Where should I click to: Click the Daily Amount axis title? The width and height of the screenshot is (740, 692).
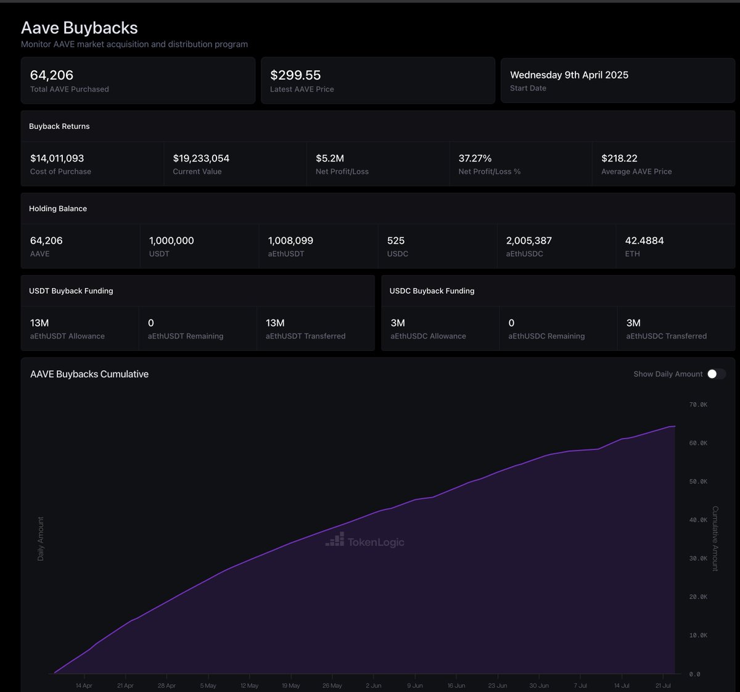click(41, 538)
